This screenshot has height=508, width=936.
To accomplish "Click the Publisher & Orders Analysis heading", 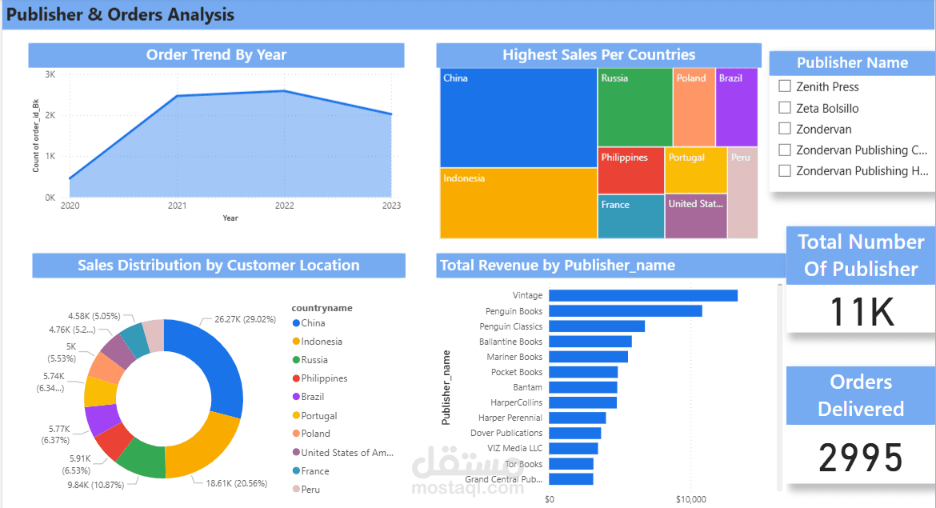I will coord(121,14).
